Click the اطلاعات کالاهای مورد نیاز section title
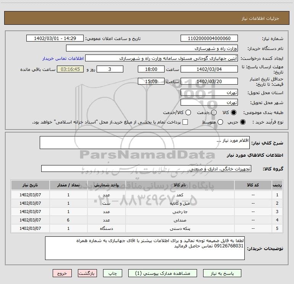The width and height of the screenshot is (294, 284). pos(255,155)
